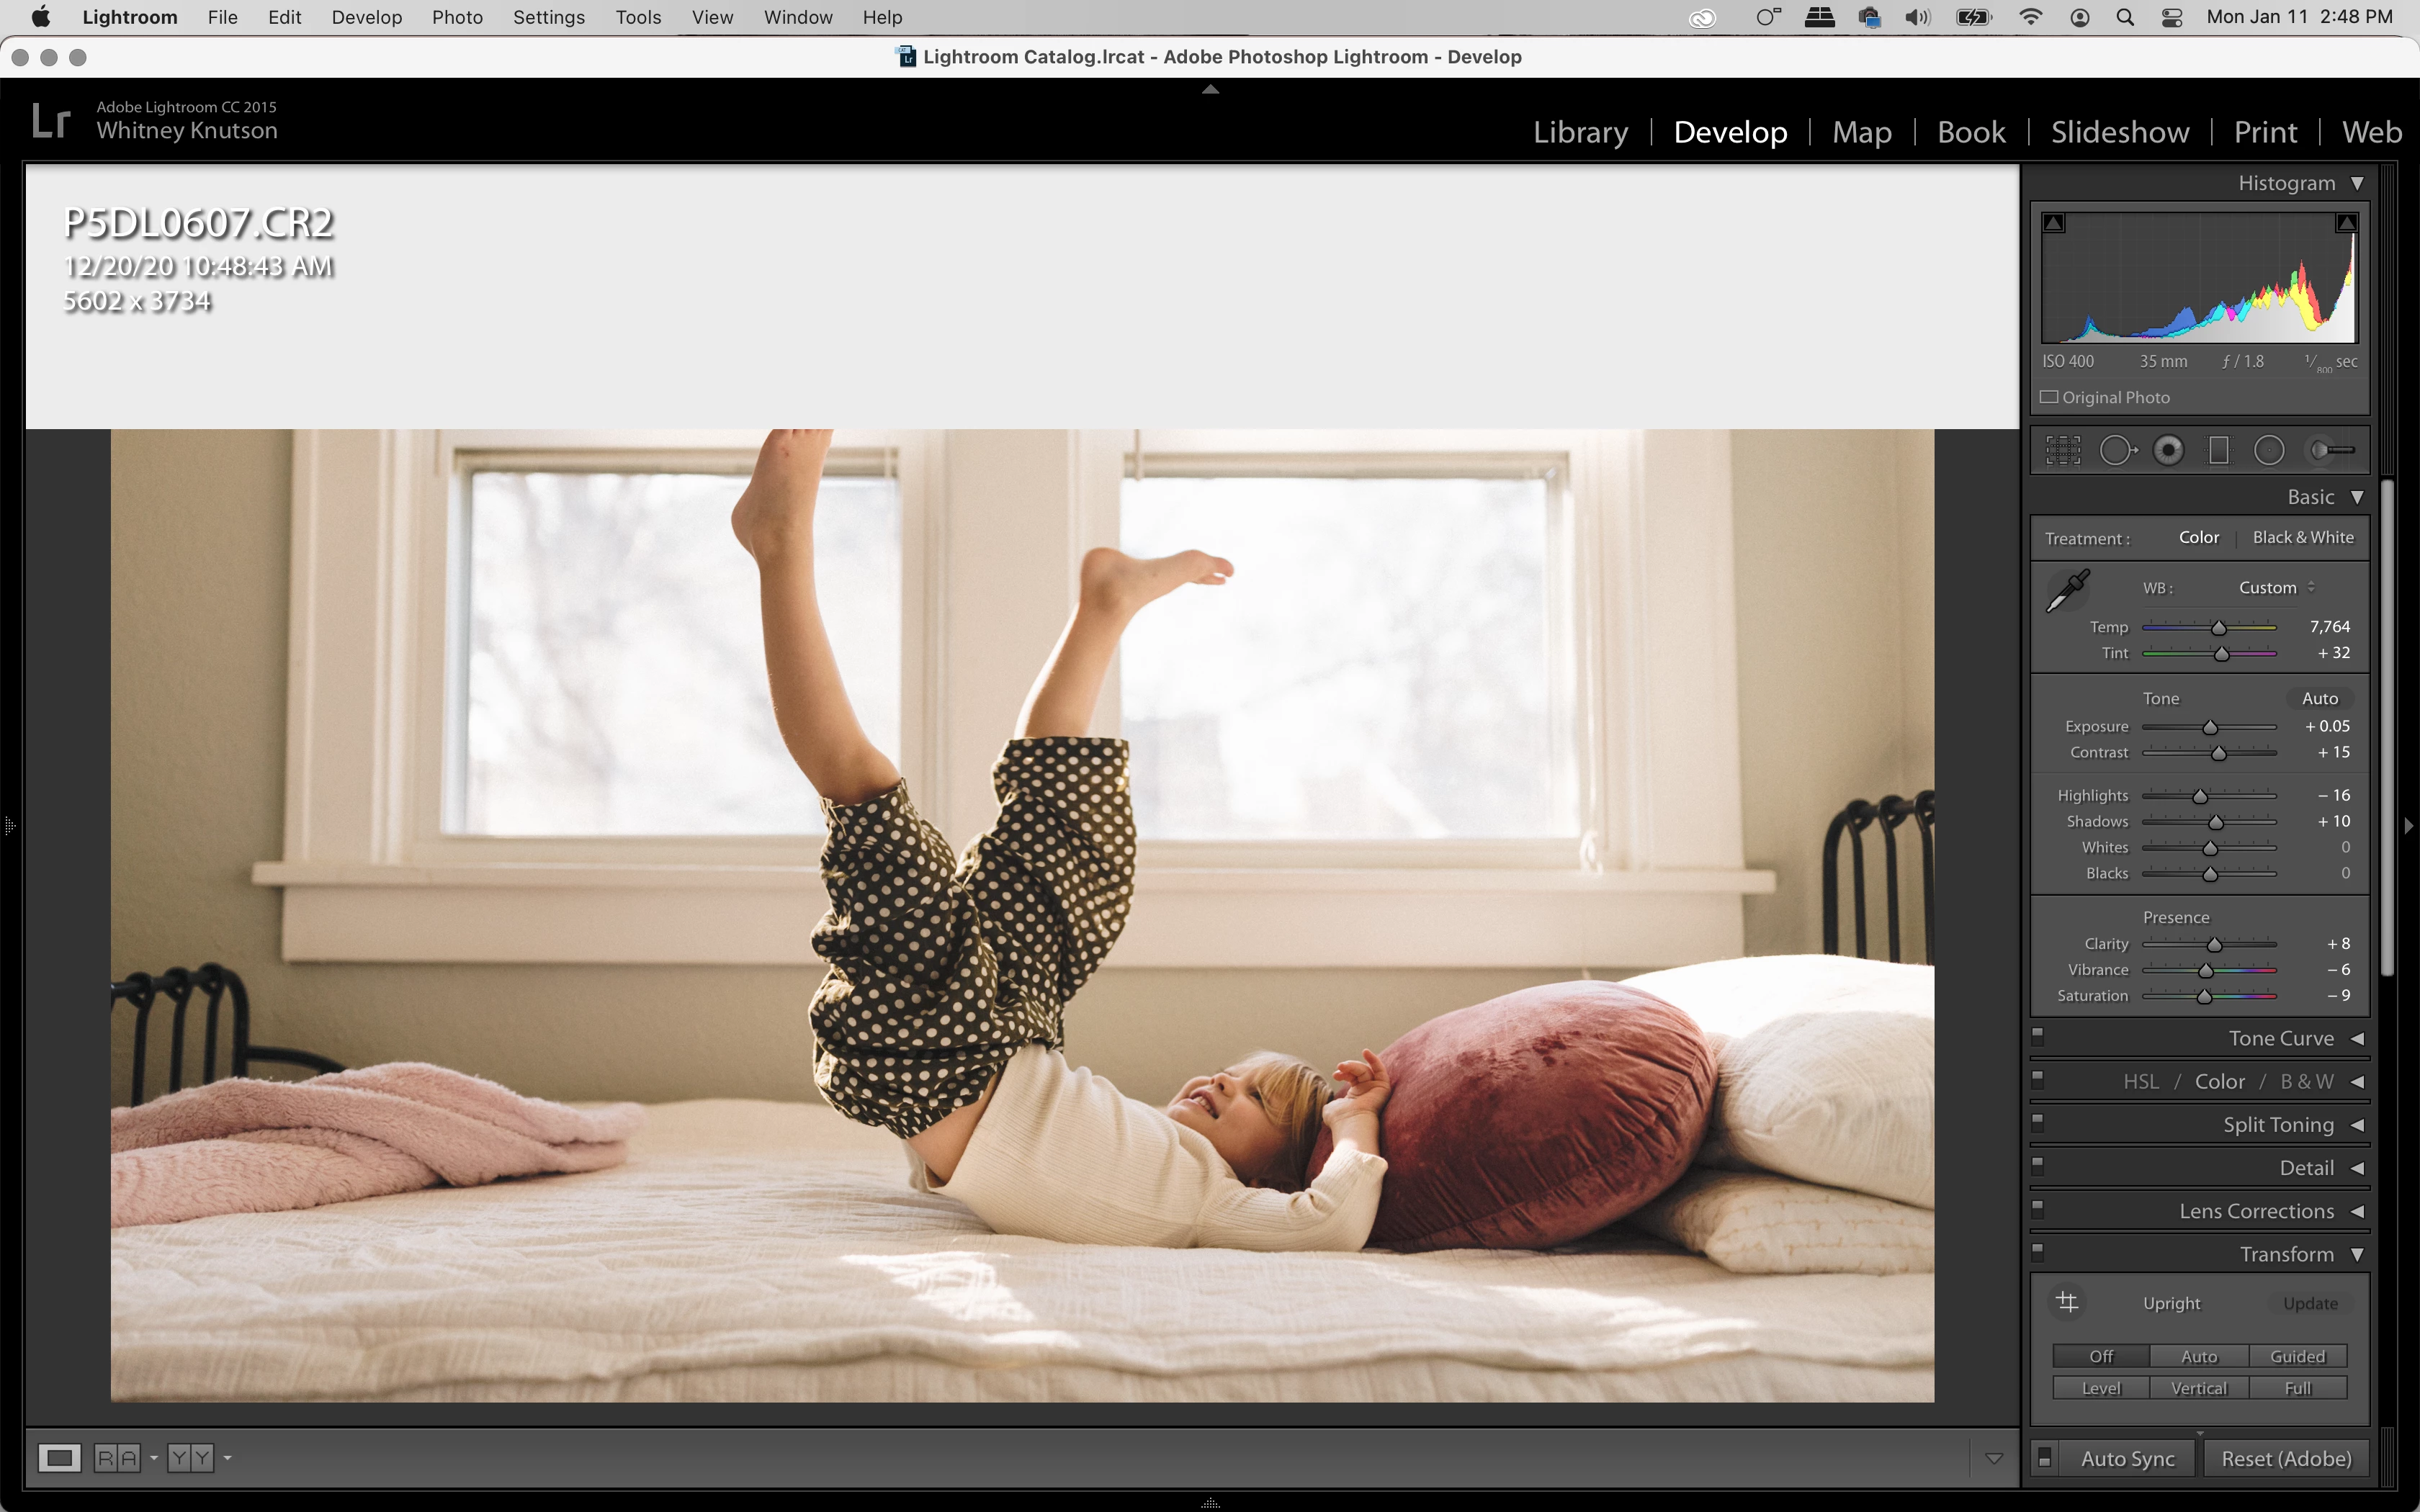Viewport: 2420px width, 1512px height.
Task: Switch to the Library module
Action: (x=1580, y=132)
